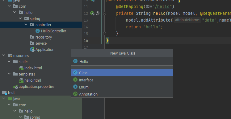Click the attributeName parameter hint on line 13
The image size is (231, 119).
(187, 20)
